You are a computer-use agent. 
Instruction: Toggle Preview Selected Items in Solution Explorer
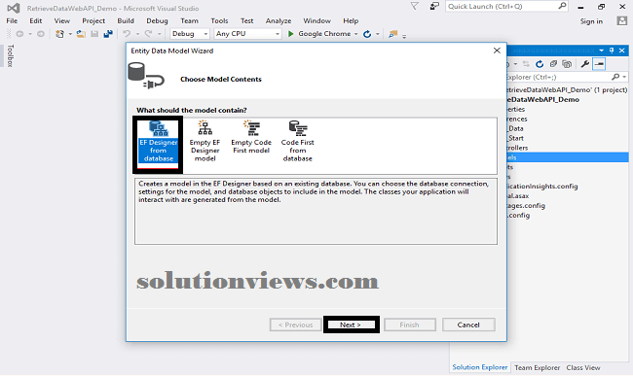(599, 64)
